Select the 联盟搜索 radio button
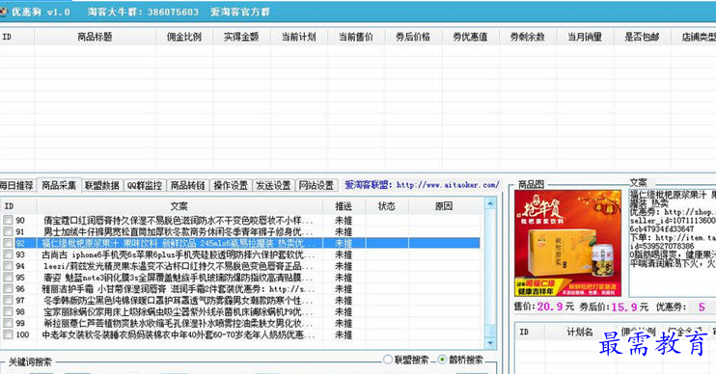The width and height of the screenshot is (716, 374). click(388, 360)
